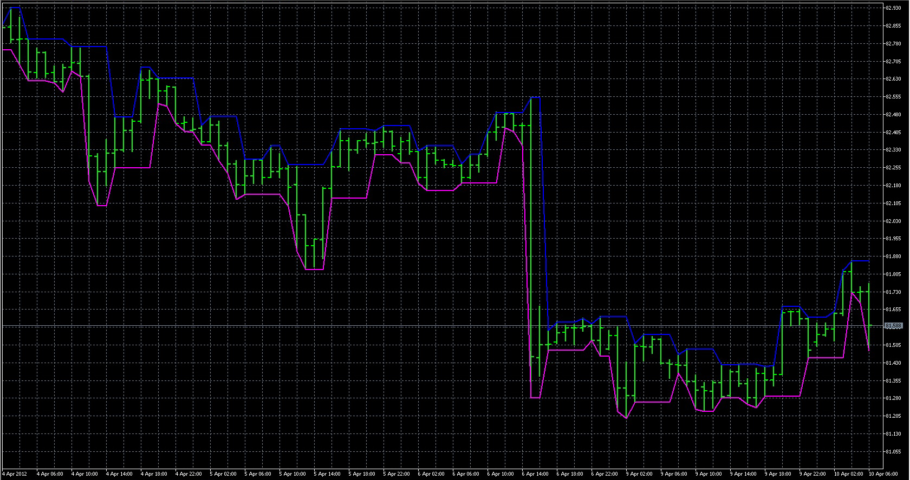
Task: Click the 4 Apr 10:00 time marker
Action: [x=84, y=474]
